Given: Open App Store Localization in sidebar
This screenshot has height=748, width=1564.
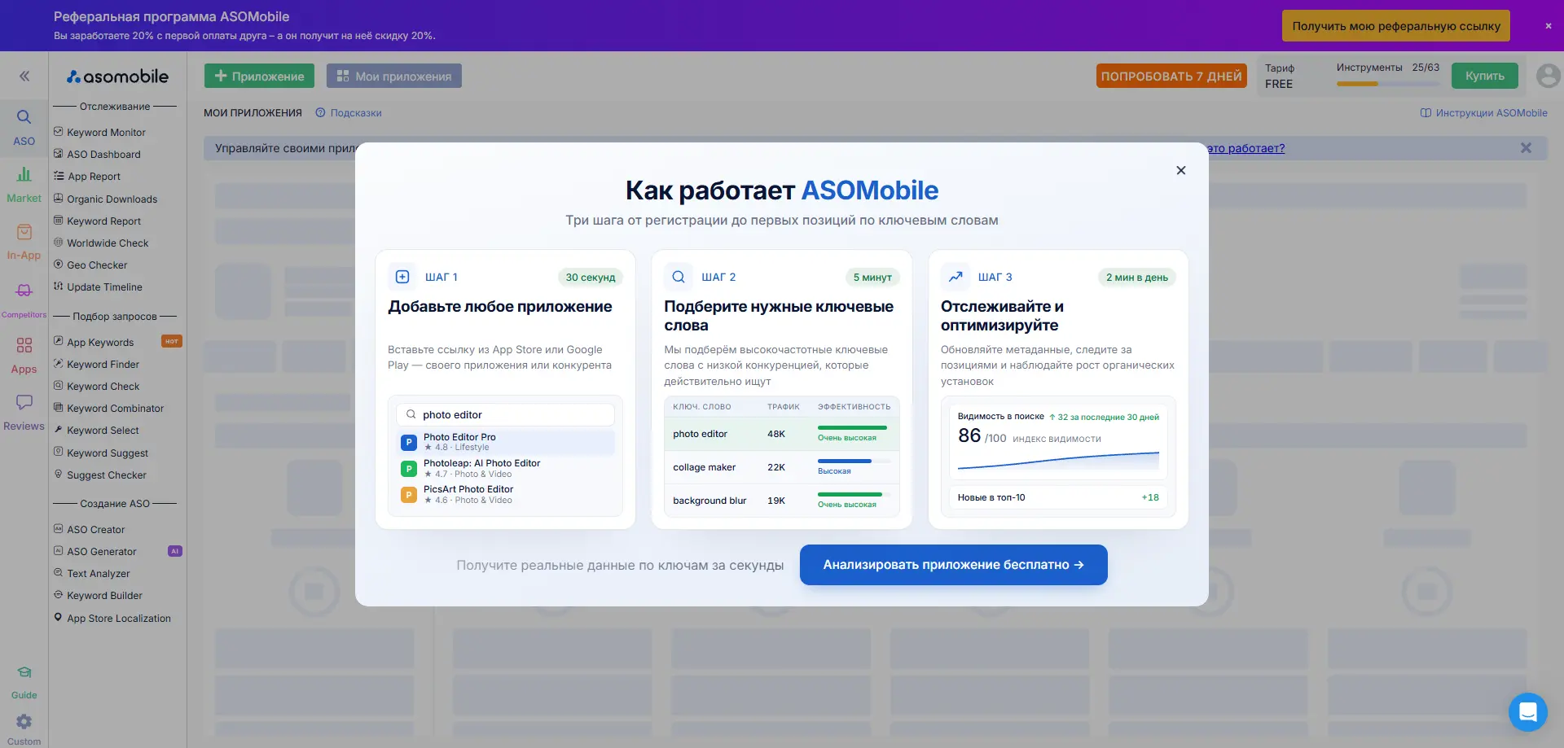Looking at the screenshot, I should tap(119, 618).
